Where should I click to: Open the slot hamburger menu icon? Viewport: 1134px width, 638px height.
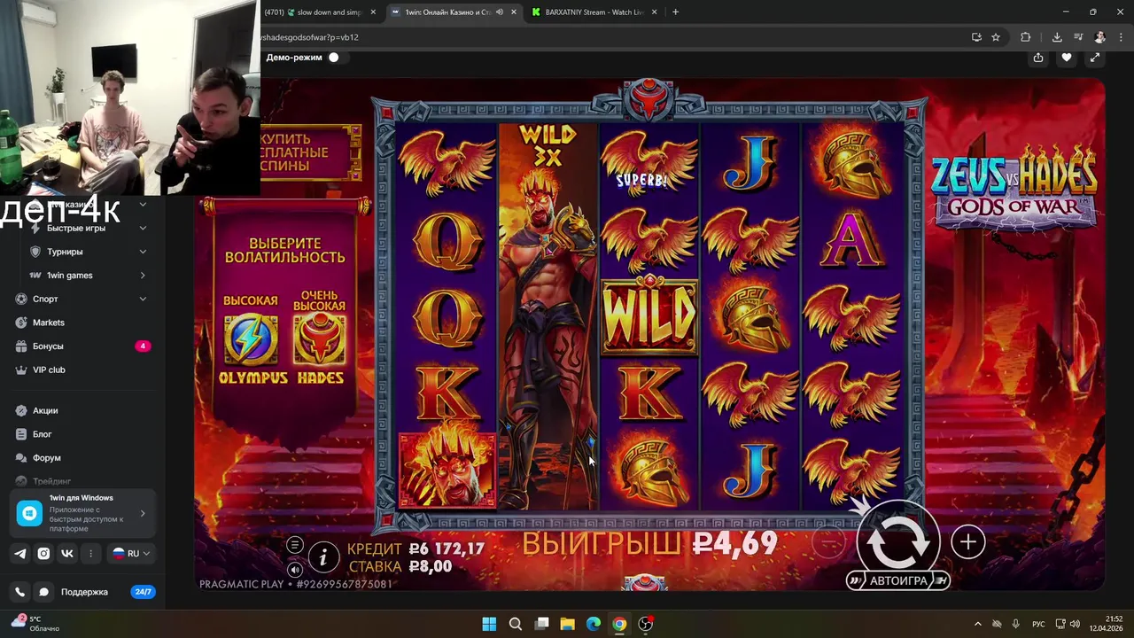[x=295, y=545]
